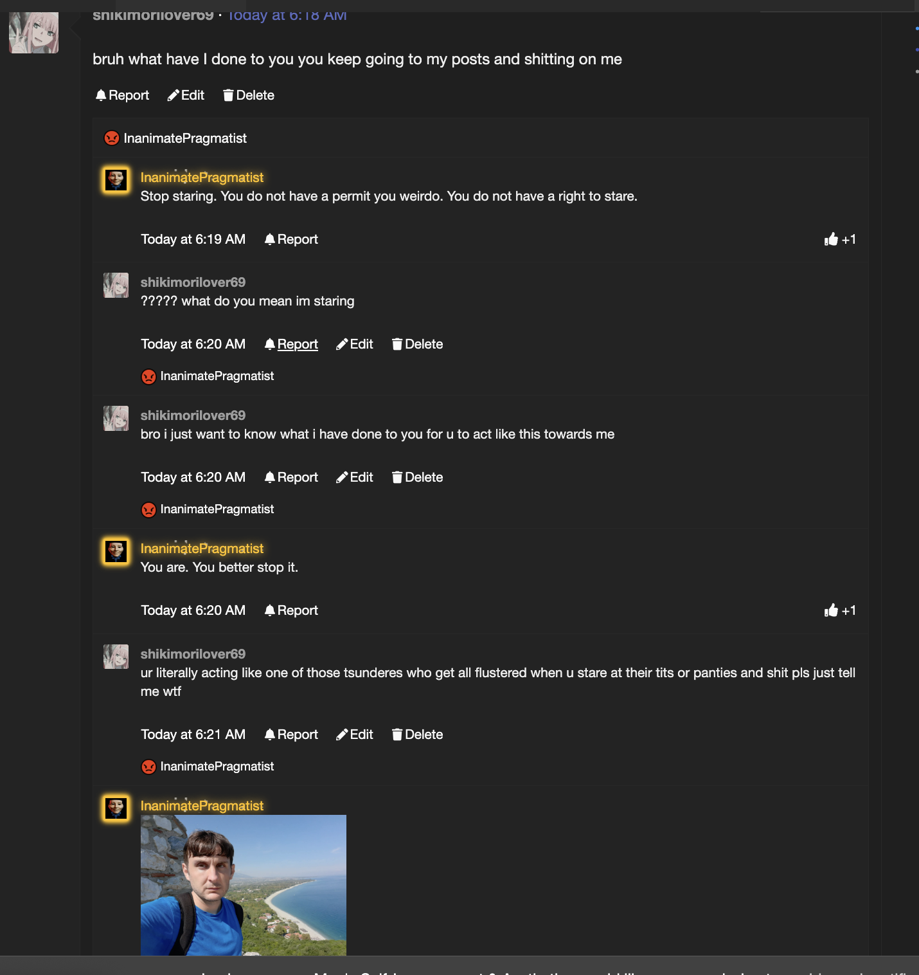Click the angry reaction under the tsunderes reply
Image resolution: width=919 pixels, height=975 pixels.
click(148, 767)
